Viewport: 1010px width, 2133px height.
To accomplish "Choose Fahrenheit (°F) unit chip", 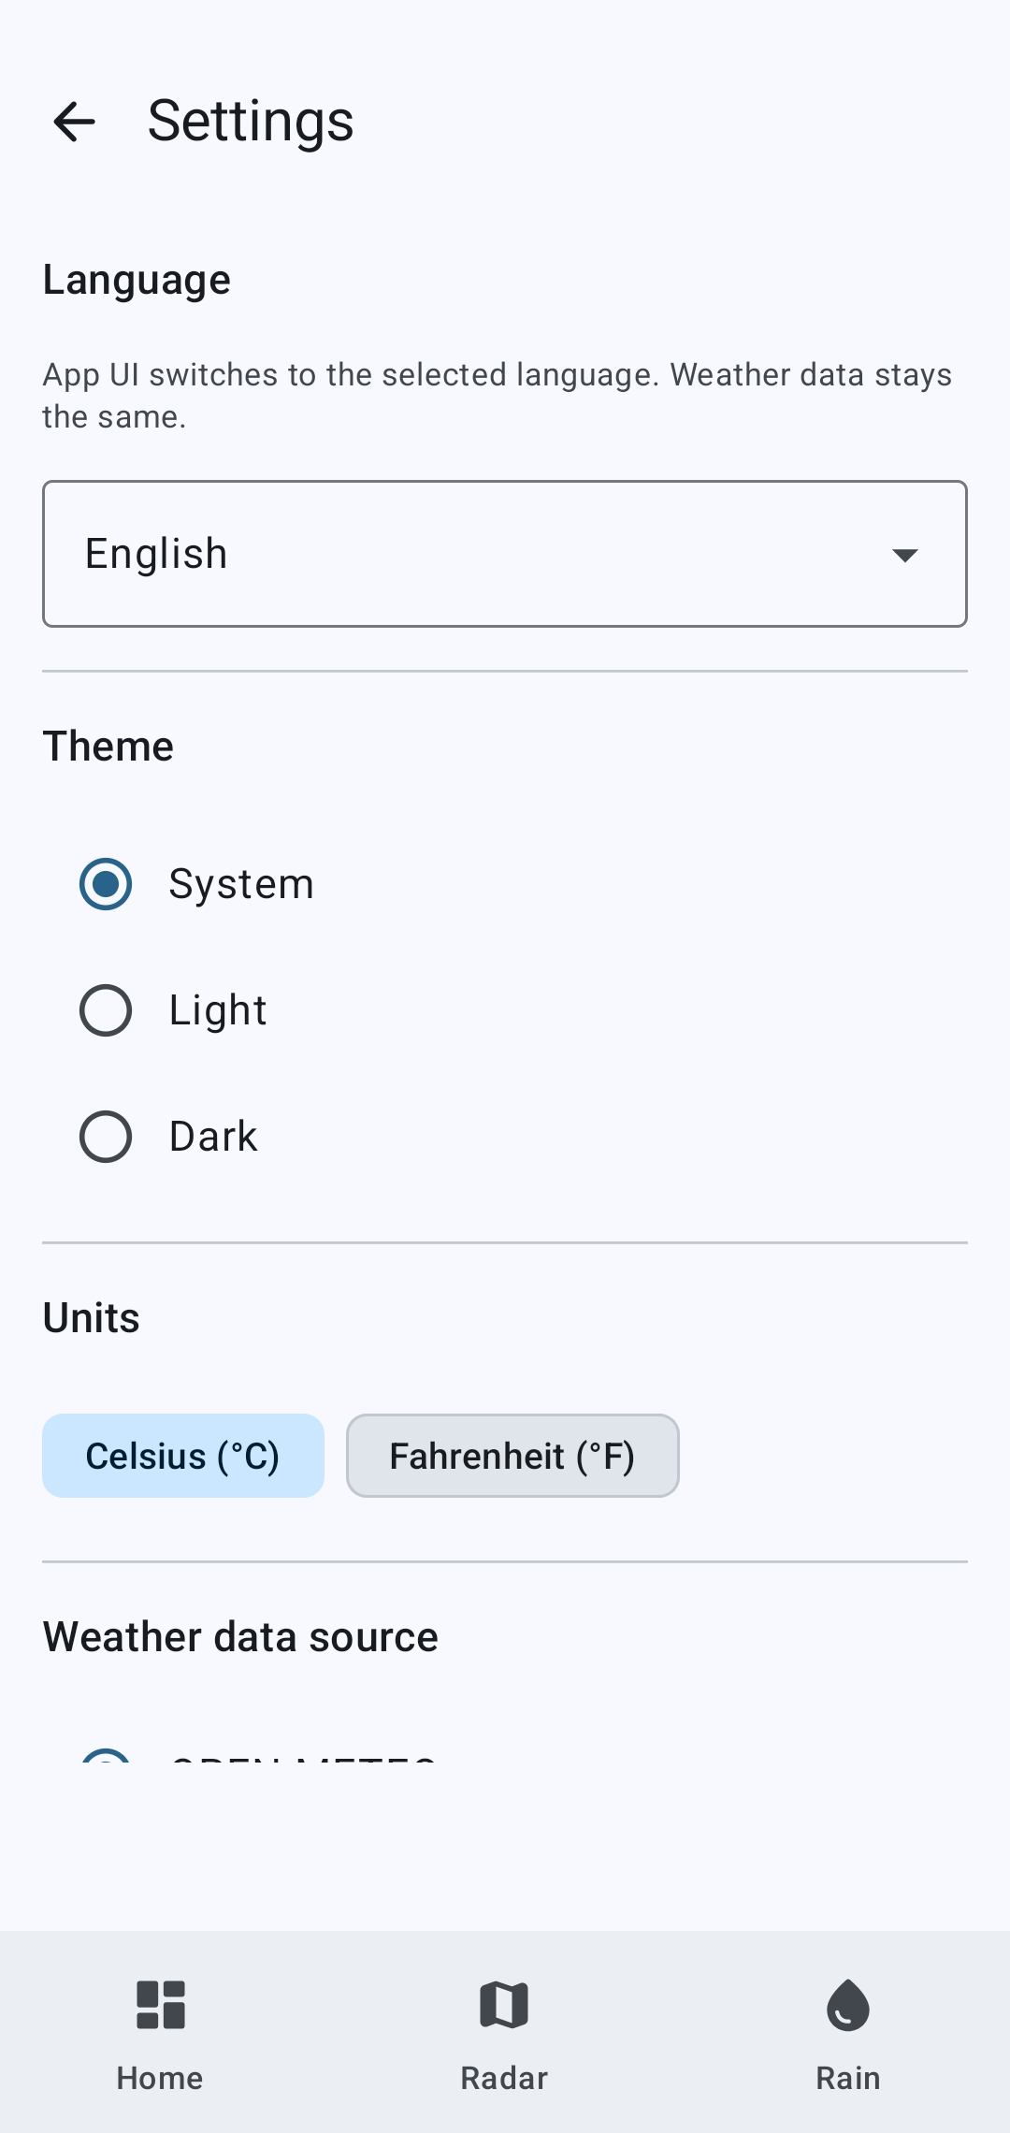I will (512, 1456).
